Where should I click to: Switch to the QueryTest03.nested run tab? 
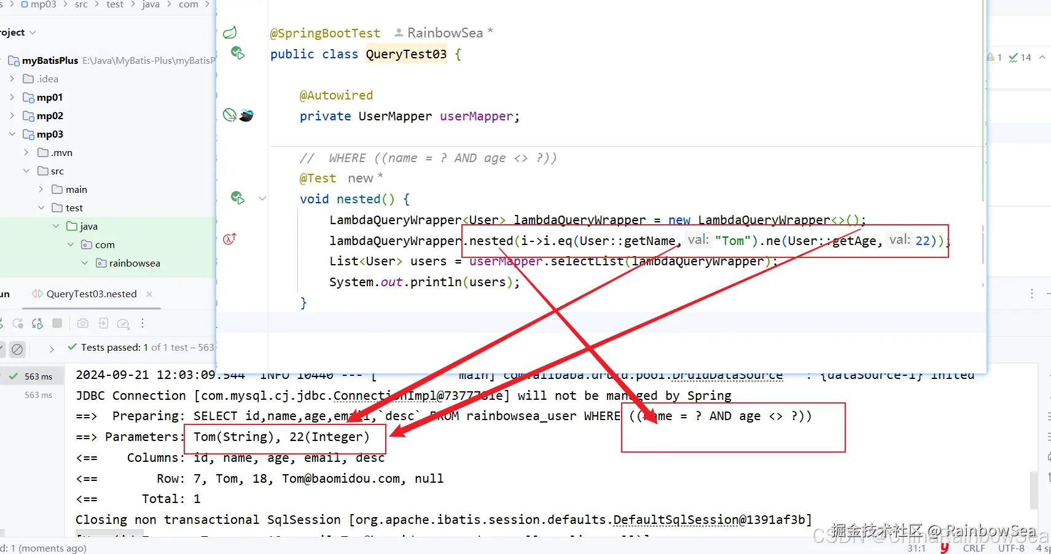92,294
